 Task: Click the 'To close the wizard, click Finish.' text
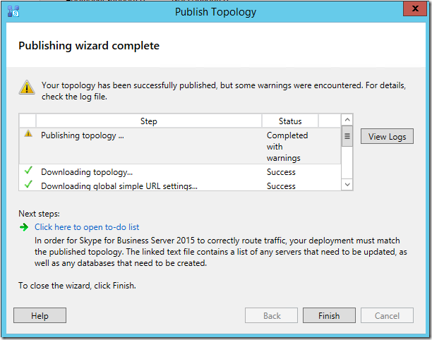tap(77, 286)
